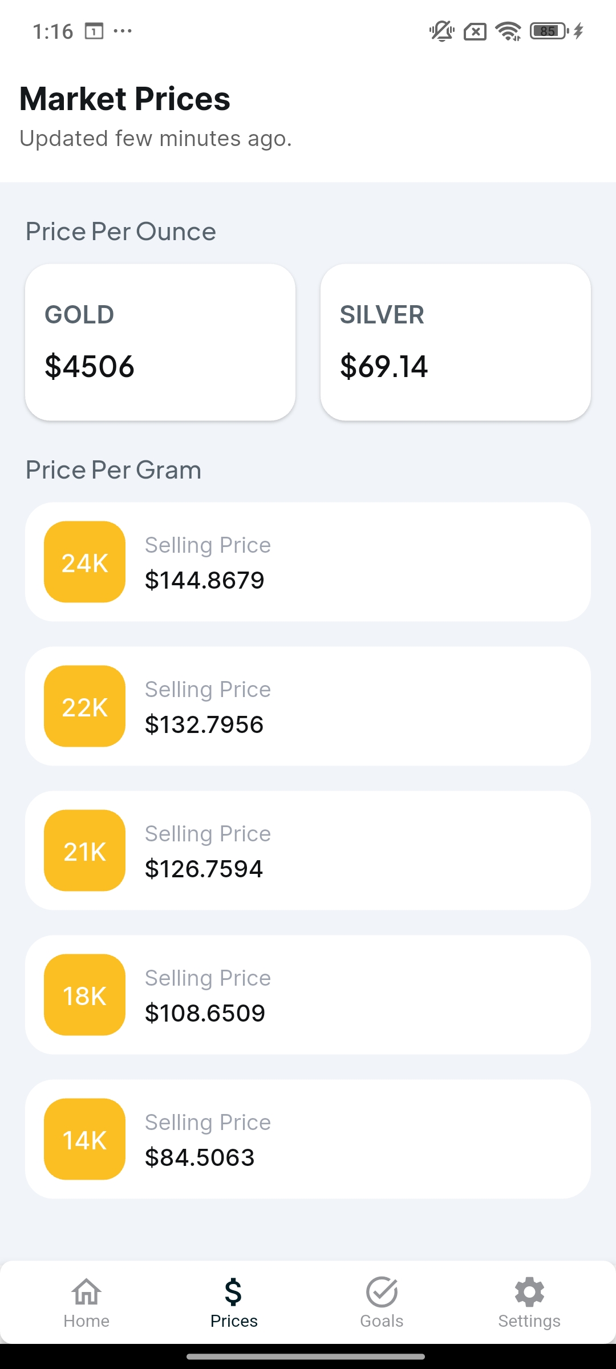This screenshot has height=1369, width=616.
Task: Tap the calendar icon in status bar
Action: pos(94,31)
